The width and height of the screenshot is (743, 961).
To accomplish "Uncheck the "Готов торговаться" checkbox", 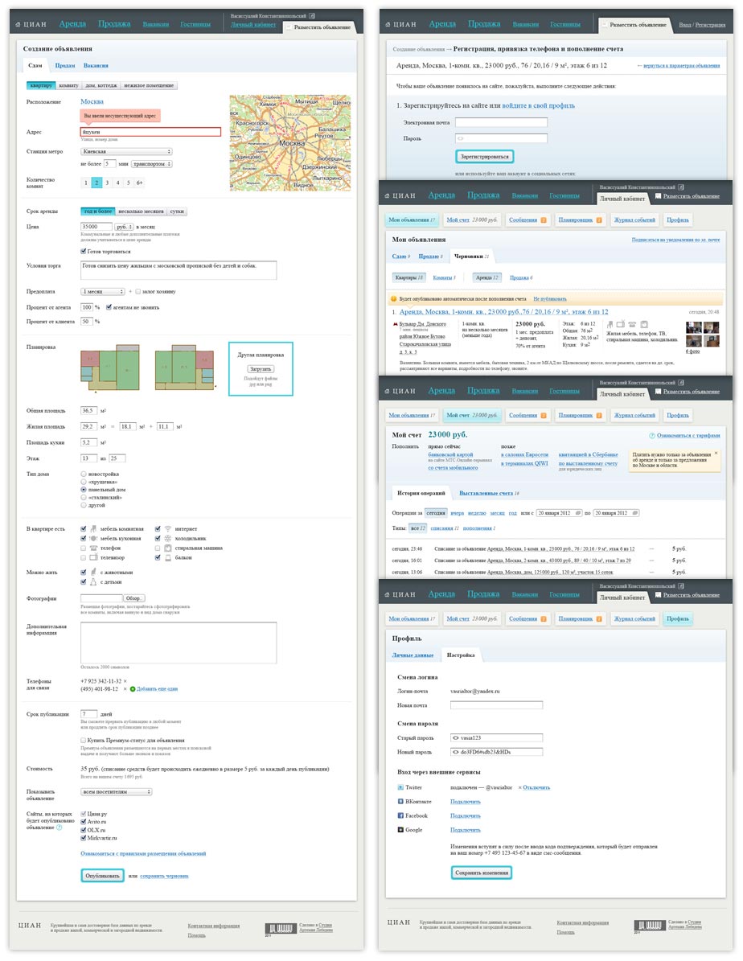I will click(x=84, y=251).
